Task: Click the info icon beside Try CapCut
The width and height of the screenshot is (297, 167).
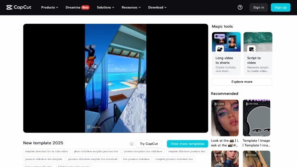Action: [x=132, y=144]
